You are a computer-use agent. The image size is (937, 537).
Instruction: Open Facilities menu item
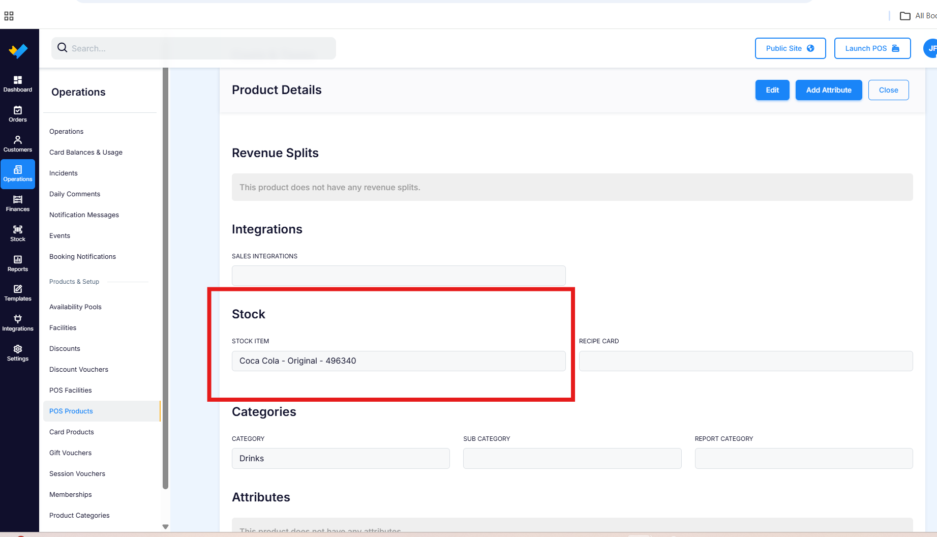(63, 327)
